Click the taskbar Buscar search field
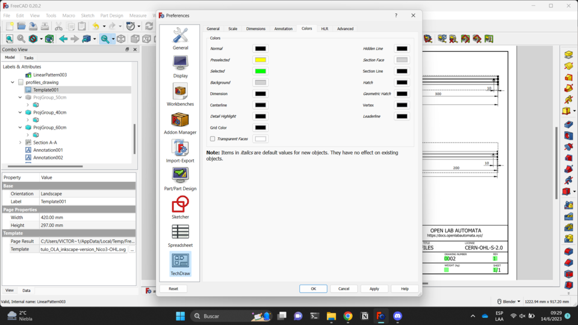 (232, 316)
